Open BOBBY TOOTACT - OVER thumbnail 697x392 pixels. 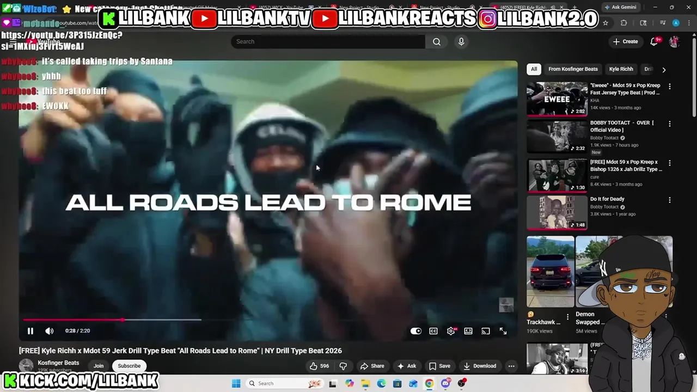pos(557,136)
